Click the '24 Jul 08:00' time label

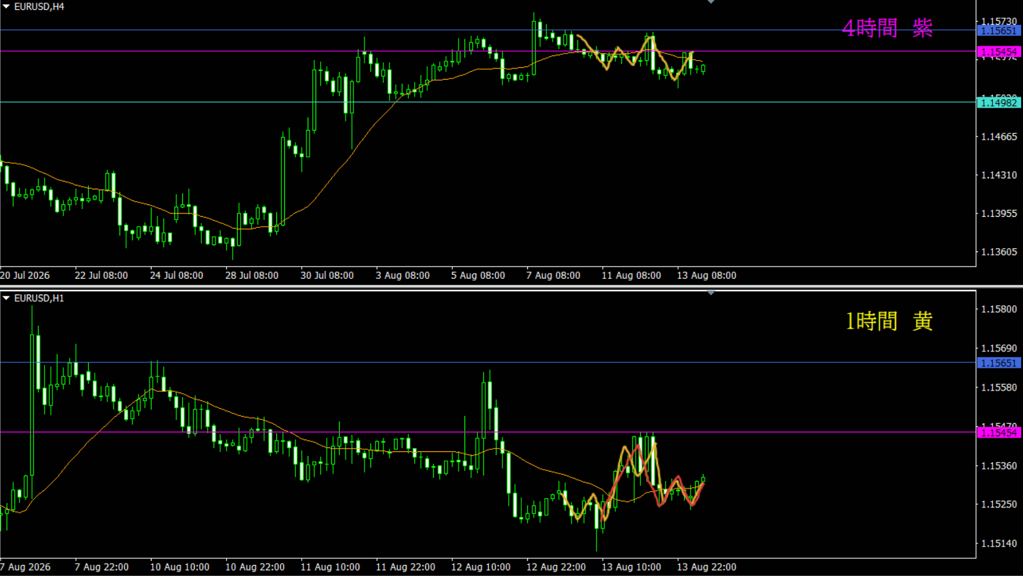tap(176, 276)
